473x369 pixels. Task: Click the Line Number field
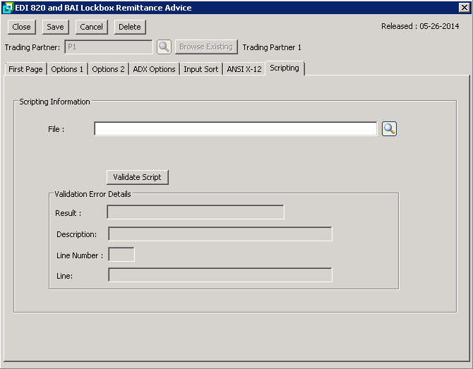click(x=121, y=255)
